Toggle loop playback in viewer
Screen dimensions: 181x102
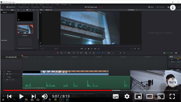tap(99, 49)
